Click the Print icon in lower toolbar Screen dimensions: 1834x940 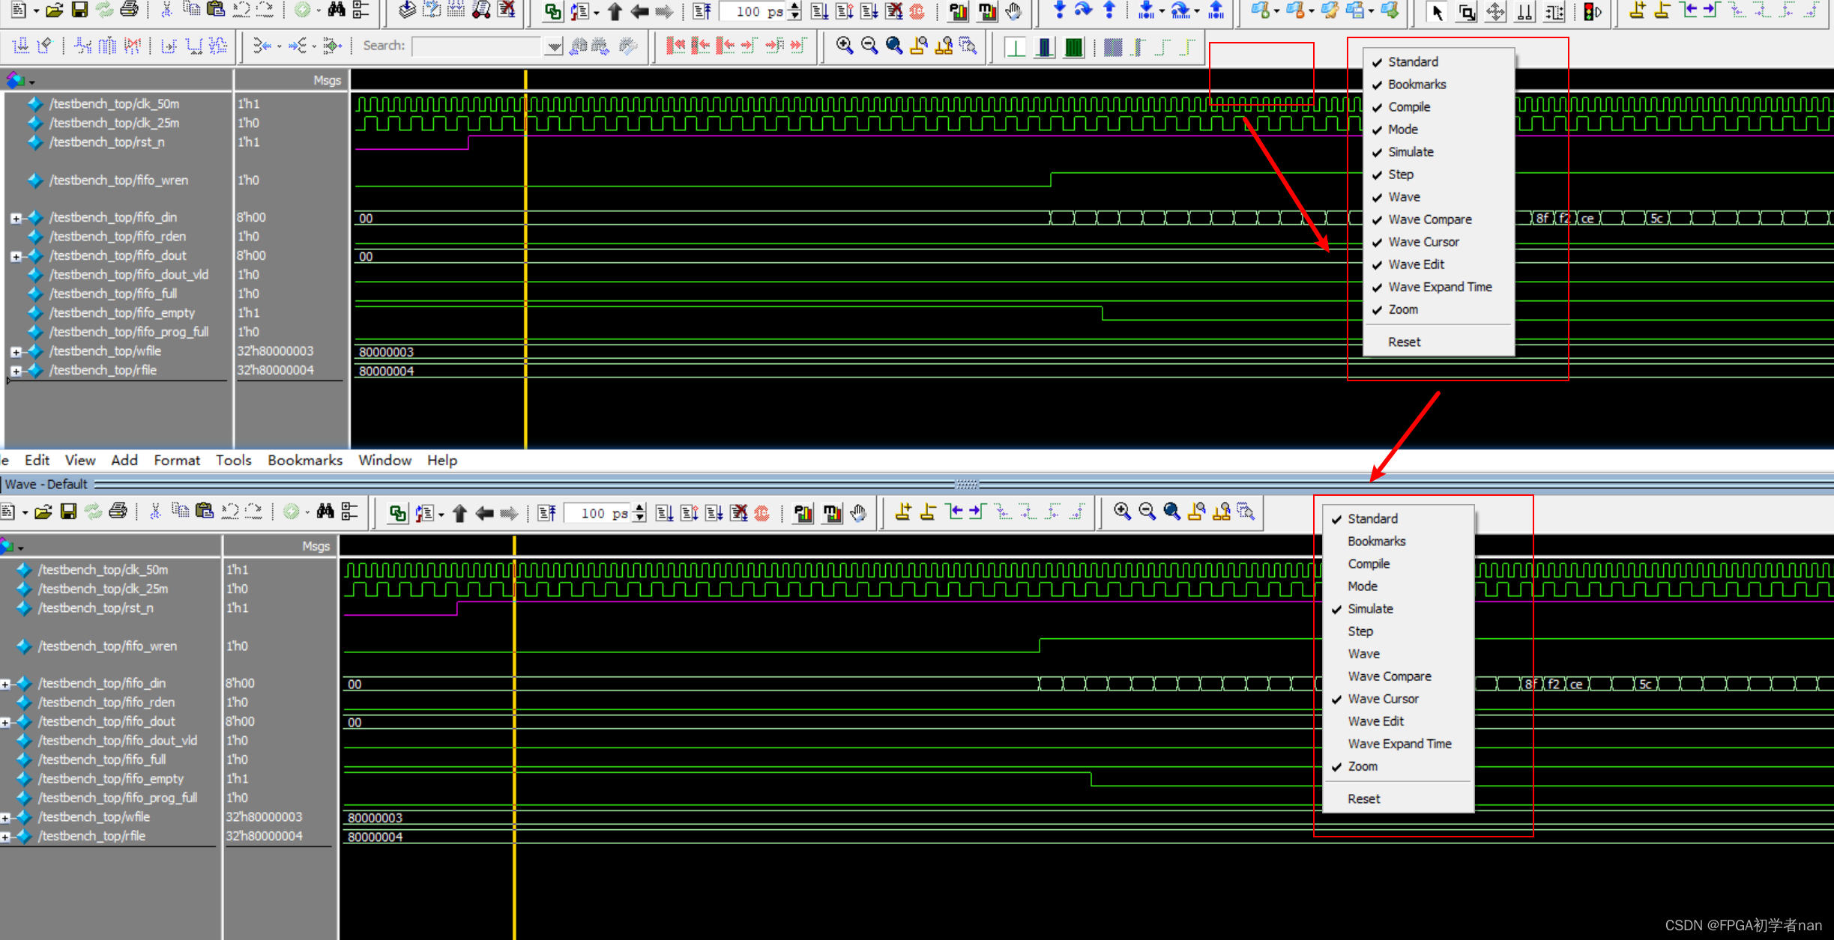[x=118, y=512]
